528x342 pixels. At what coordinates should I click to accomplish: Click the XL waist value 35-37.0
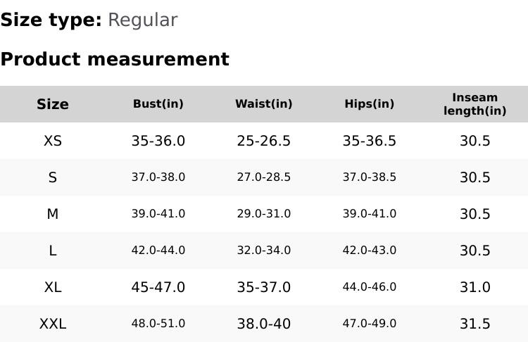[x=264, y=287]
